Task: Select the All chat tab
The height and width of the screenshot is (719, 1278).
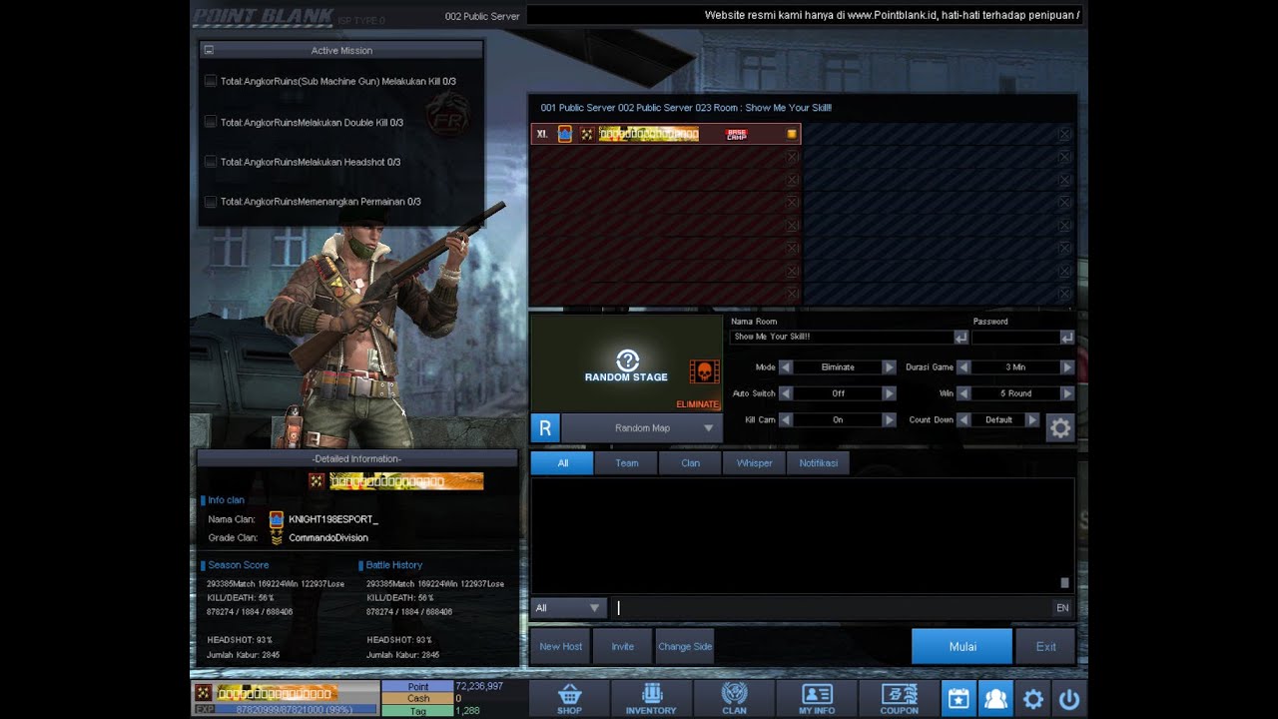Action: click(x=562, y=463)
